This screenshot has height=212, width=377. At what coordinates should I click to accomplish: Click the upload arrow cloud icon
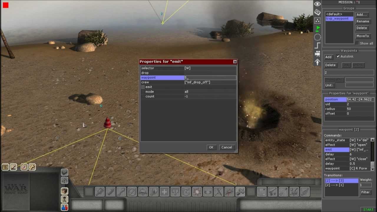(x=65, y=180)
